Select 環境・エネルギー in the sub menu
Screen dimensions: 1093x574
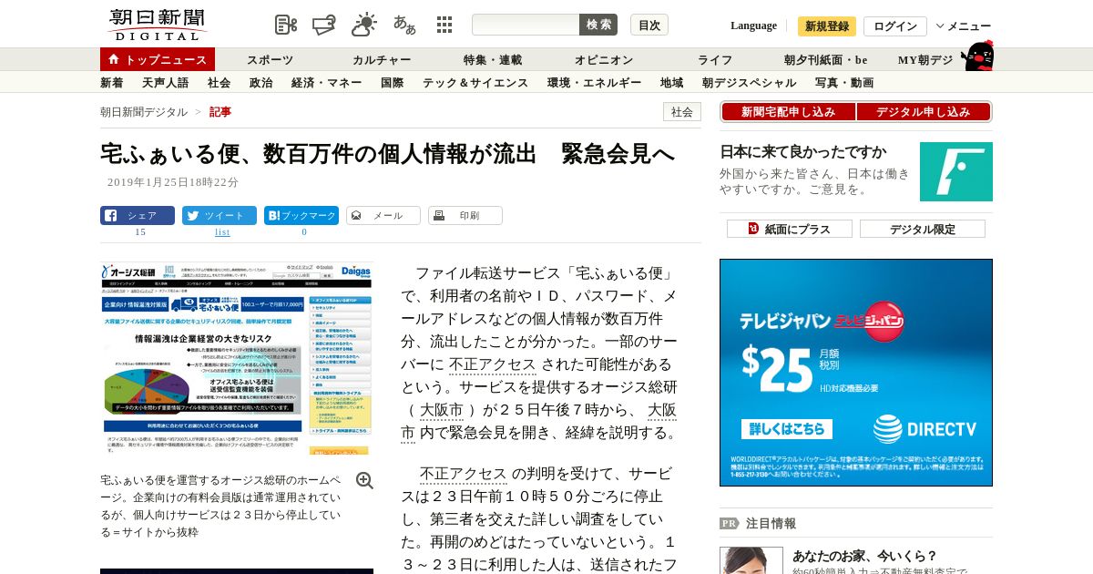(x=595, y=83)
